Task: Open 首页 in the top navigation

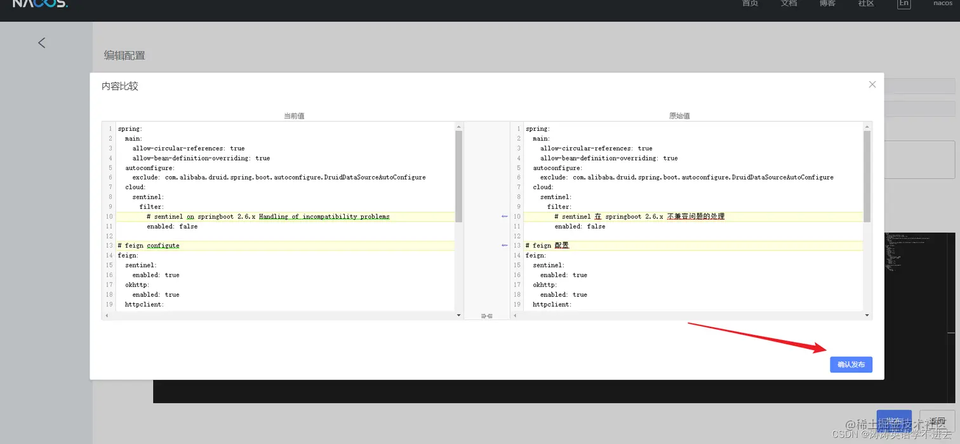Action: (x=750, y=3)
